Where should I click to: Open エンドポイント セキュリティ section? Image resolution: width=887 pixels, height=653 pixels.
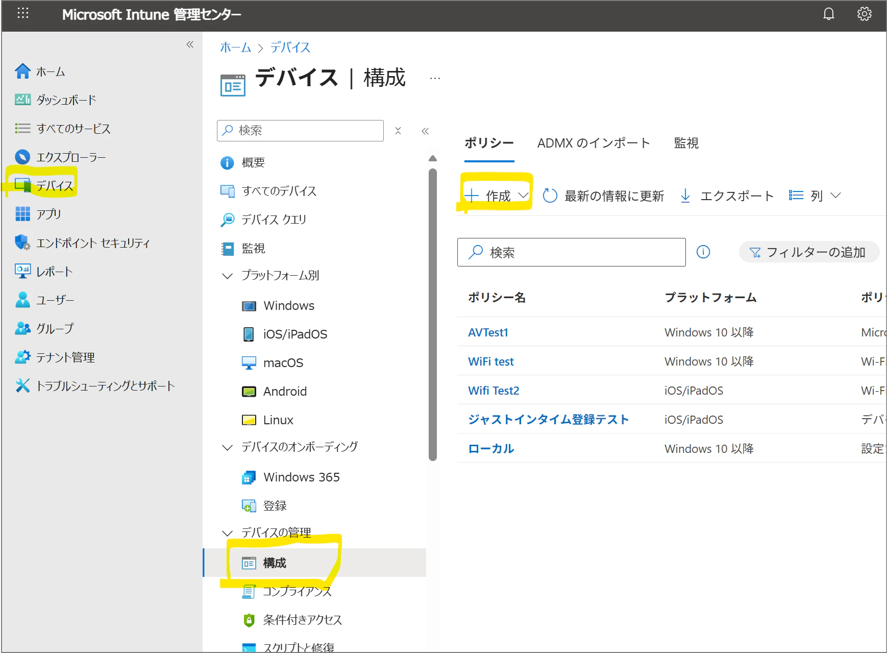pos(83,243)
